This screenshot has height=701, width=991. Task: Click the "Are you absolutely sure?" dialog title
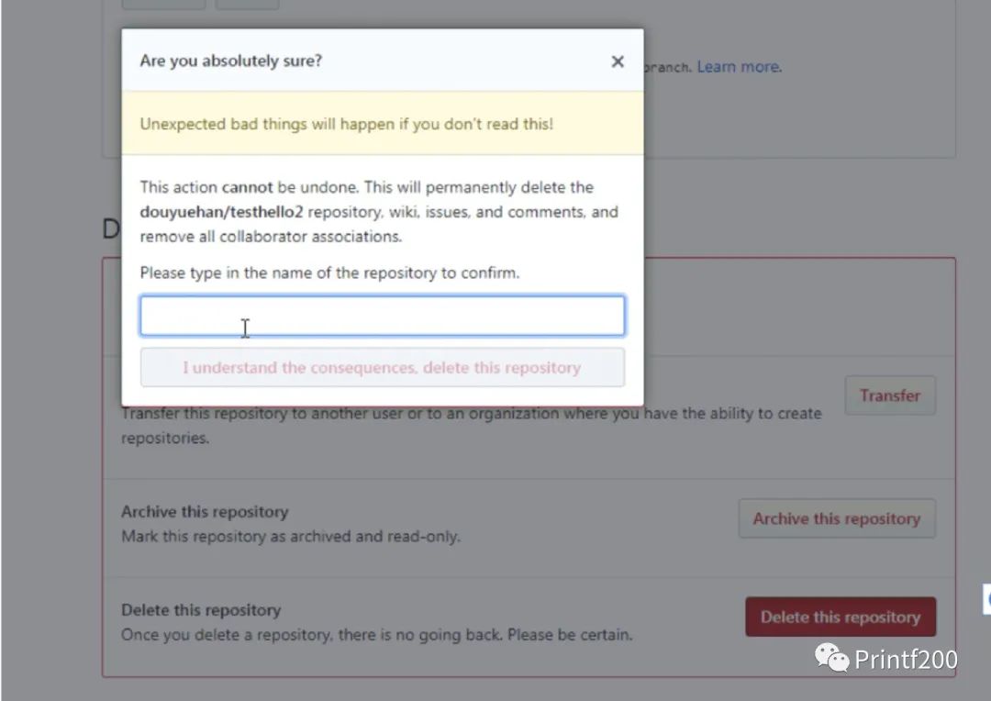(230, 61)
